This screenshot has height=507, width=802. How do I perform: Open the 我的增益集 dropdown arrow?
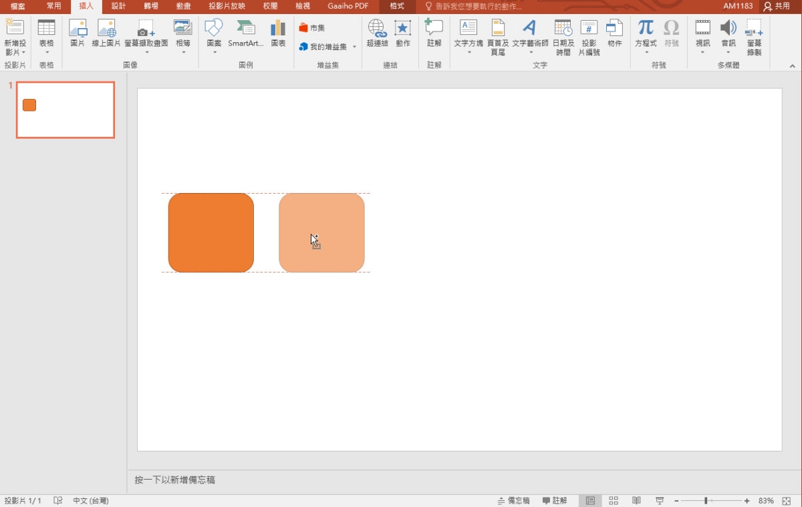coord(354,47)
